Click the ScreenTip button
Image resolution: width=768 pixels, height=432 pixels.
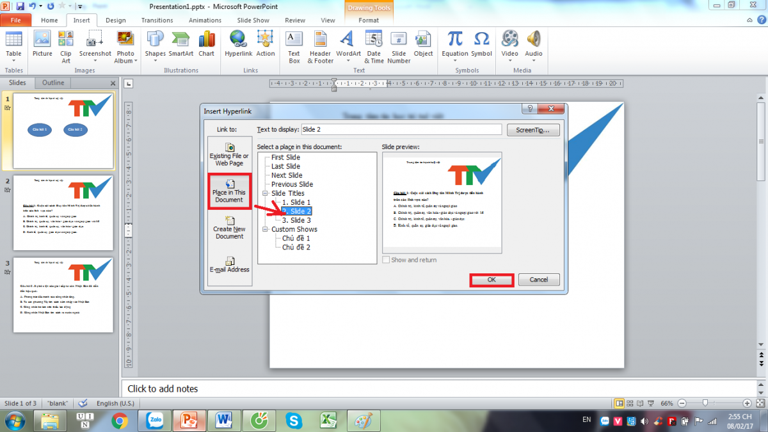pyautogui.click(x=533, y=130)
